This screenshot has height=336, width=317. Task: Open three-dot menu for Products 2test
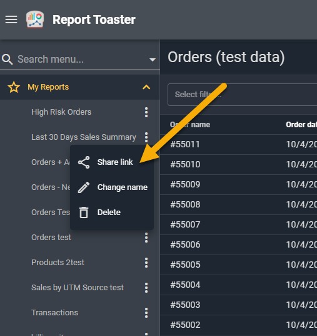tap(146, 263)
